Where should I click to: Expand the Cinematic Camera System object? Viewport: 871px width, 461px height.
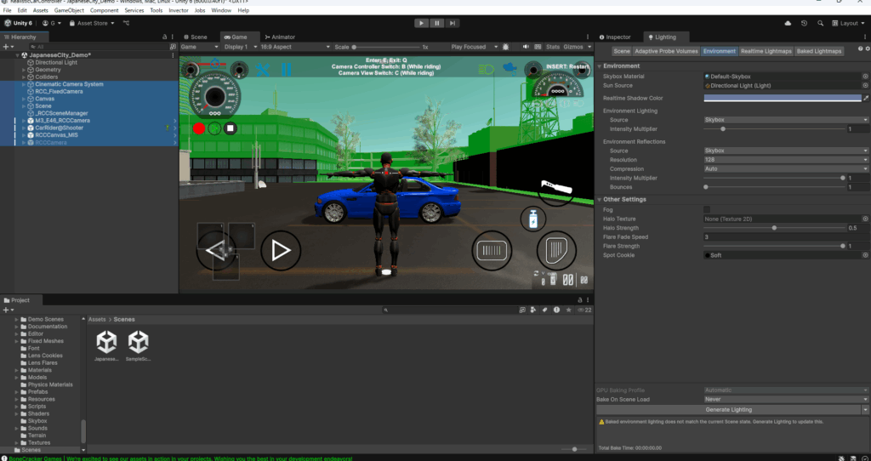[x=24, y=84]
